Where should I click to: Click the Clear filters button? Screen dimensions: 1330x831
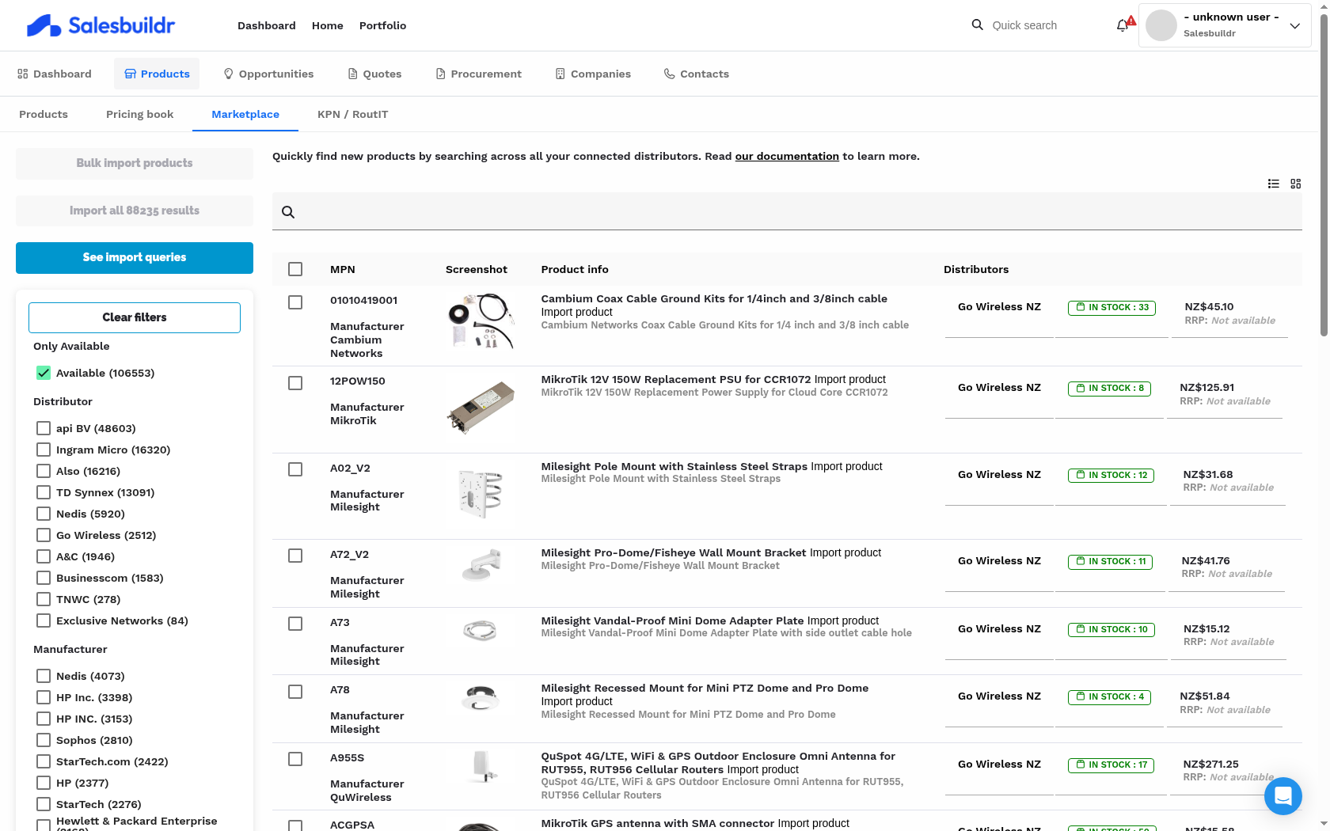135,317
